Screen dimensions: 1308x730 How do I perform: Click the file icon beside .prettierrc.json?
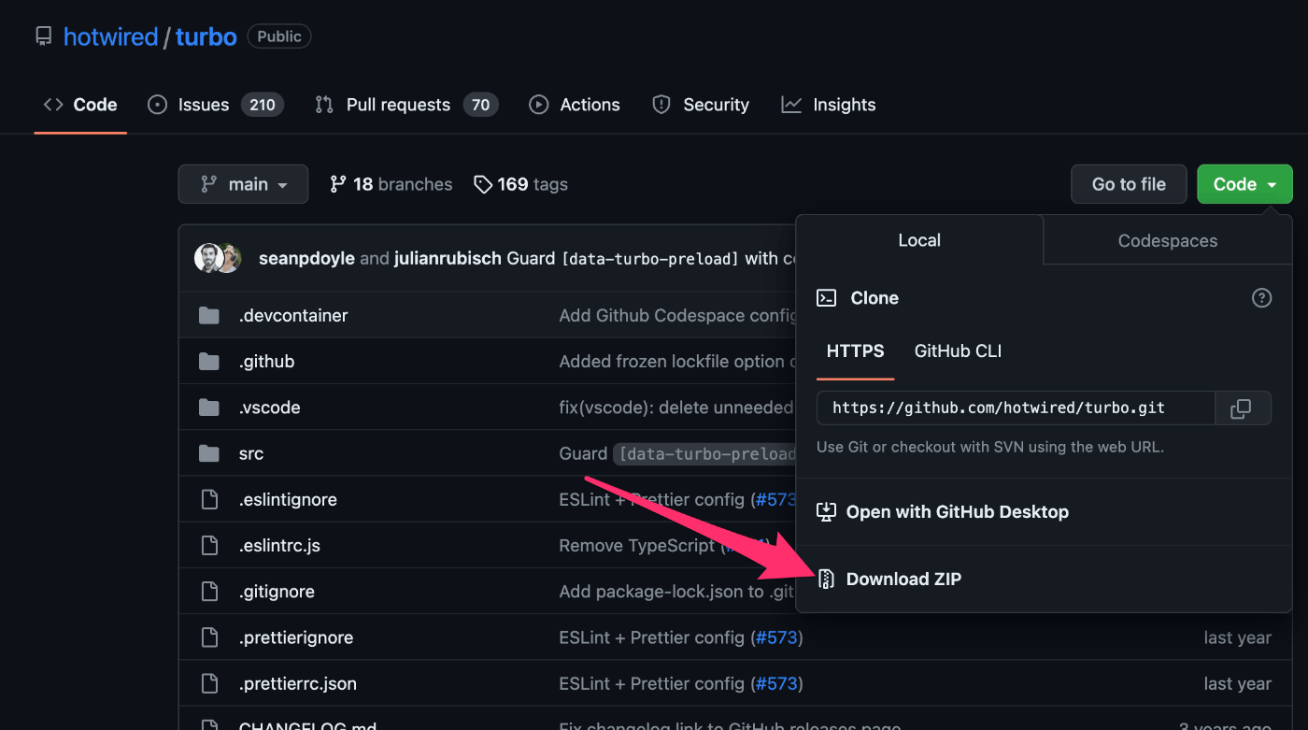tap(209, 683)
